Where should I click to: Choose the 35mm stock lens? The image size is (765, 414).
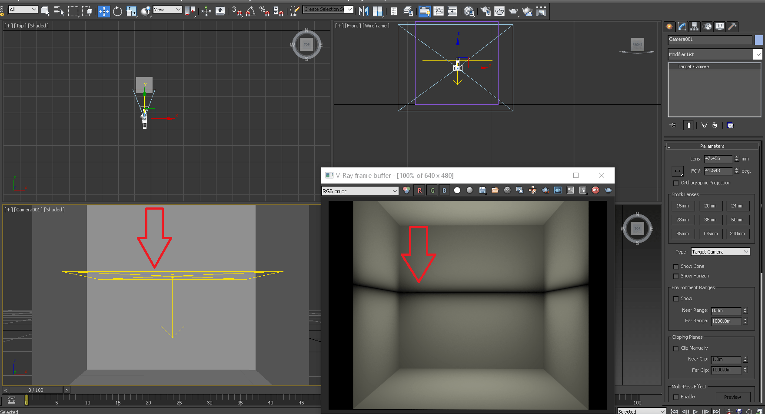point(710,220)
